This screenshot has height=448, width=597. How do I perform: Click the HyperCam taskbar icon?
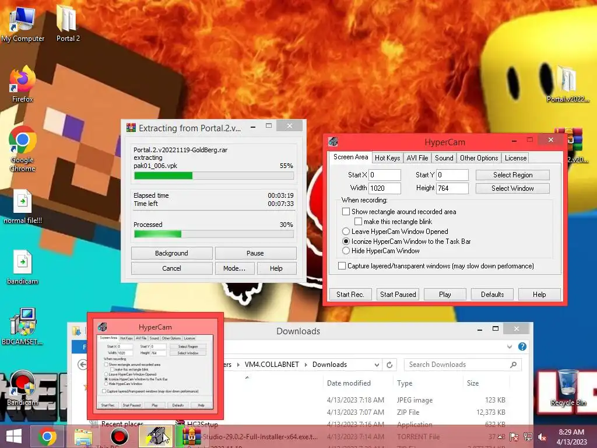155,436
